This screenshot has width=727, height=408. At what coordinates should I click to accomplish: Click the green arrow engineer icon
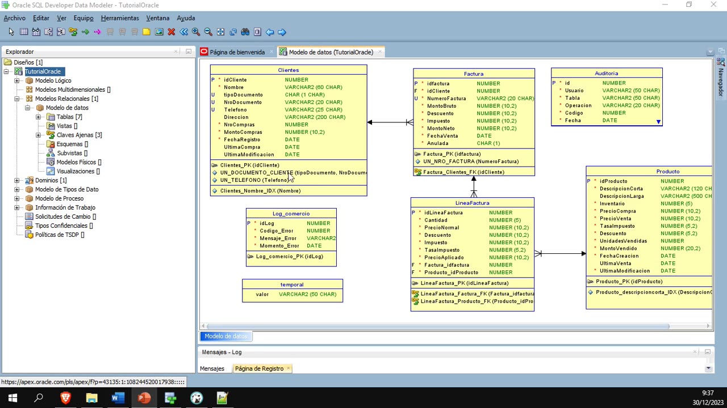85,32
